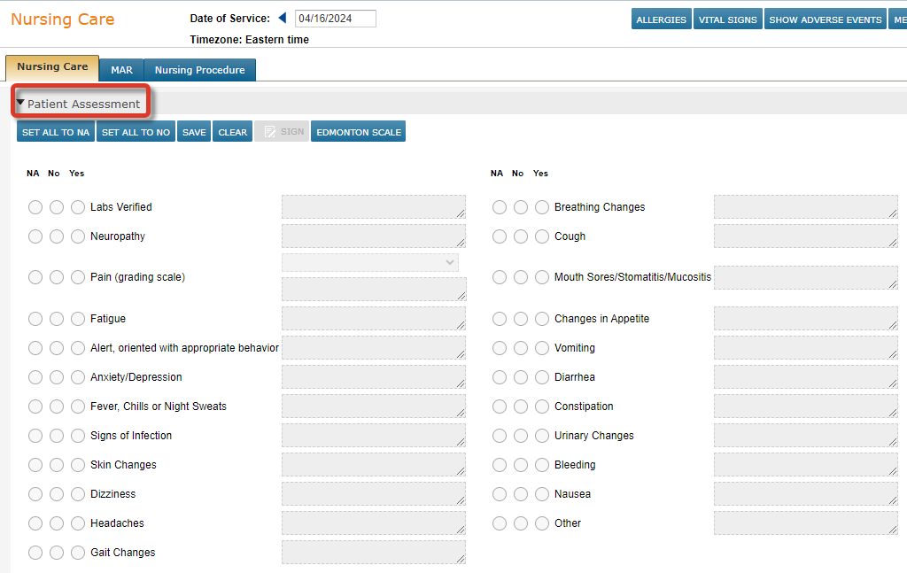Click the Set All to No button
The height and width of the screenshot is (573, 907).
pos(136,132)
